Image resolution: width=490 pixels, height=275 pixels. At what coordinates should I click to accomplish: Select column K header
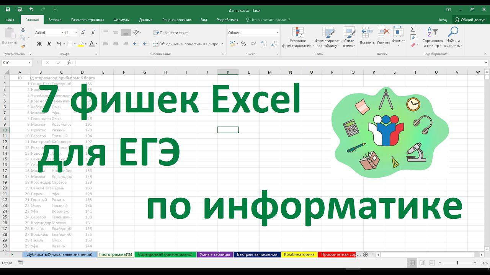coord(228,72)
